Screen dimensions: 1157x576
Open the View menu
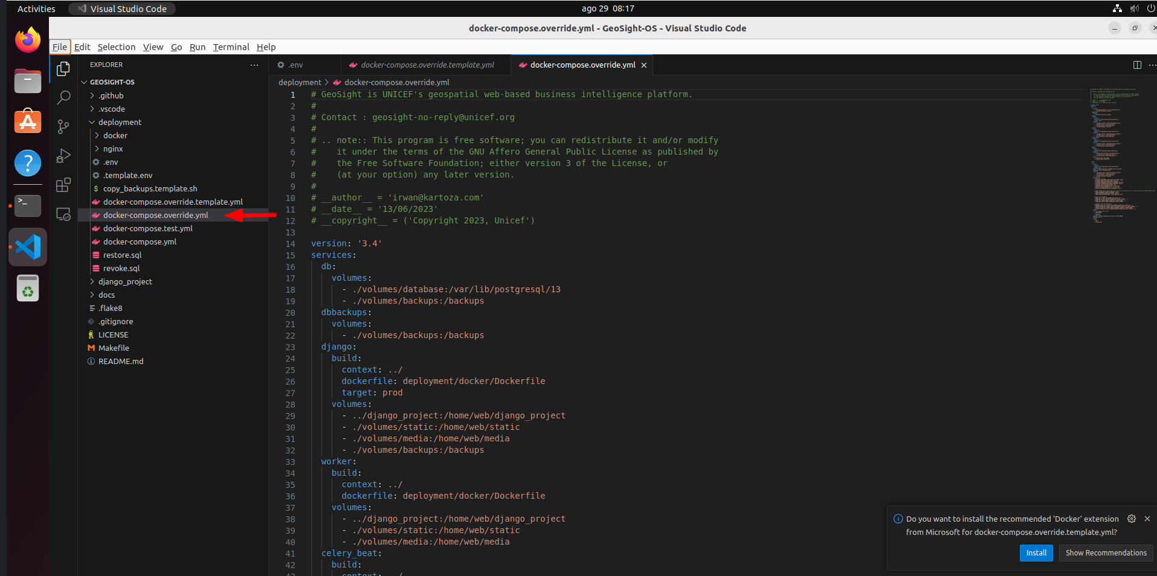click(153, 47)
